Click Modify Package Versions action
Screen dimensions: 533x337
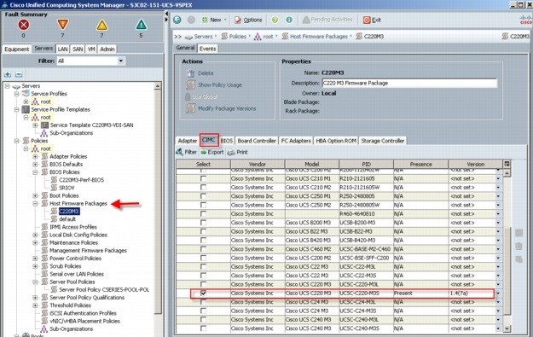pos(221,108)
